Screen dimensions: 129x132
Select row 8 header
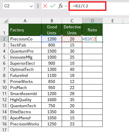(x=4, y=75)
